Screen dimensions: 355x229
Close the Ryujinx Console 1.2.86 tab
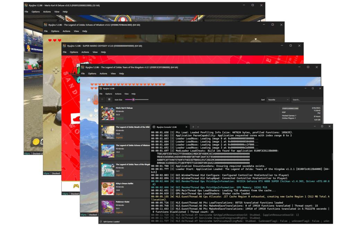tap(187, 127)
